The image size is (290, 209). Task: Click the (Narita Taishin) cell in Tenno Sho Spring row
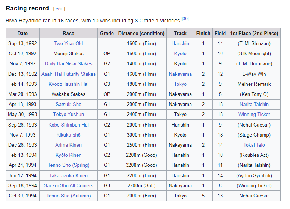coord(254,165)
